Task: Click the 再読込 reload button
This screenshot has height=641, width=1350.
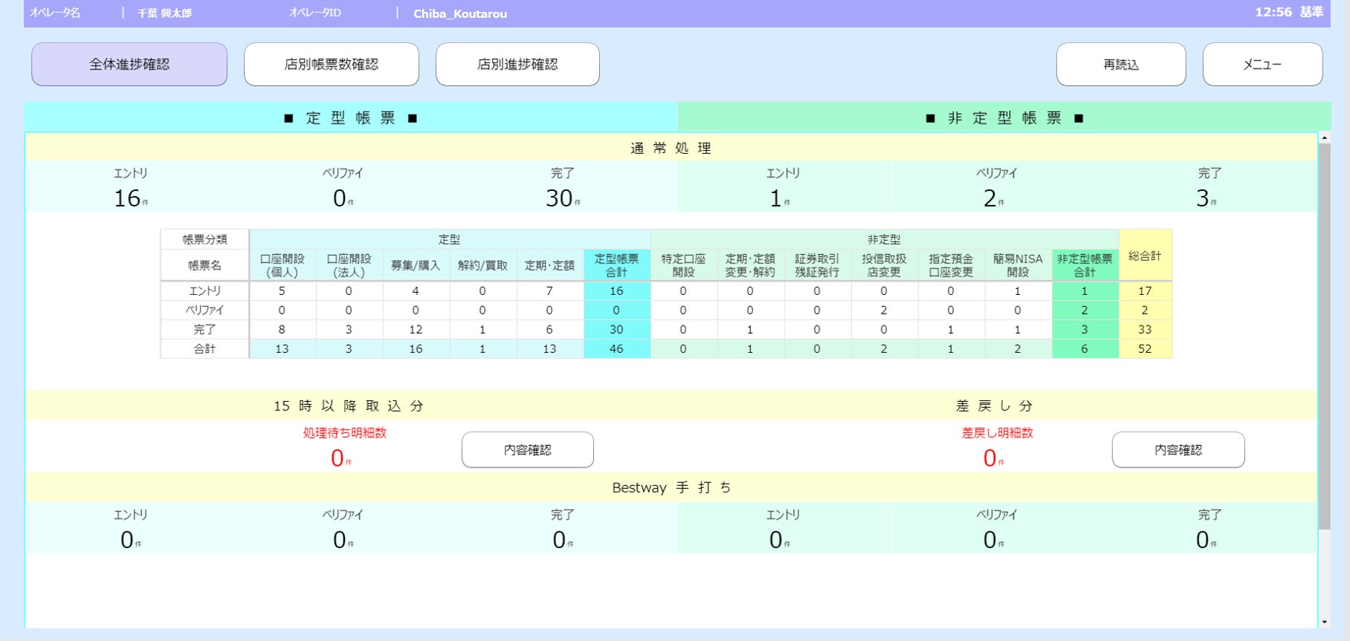Action: click(x=1121, y=65)
